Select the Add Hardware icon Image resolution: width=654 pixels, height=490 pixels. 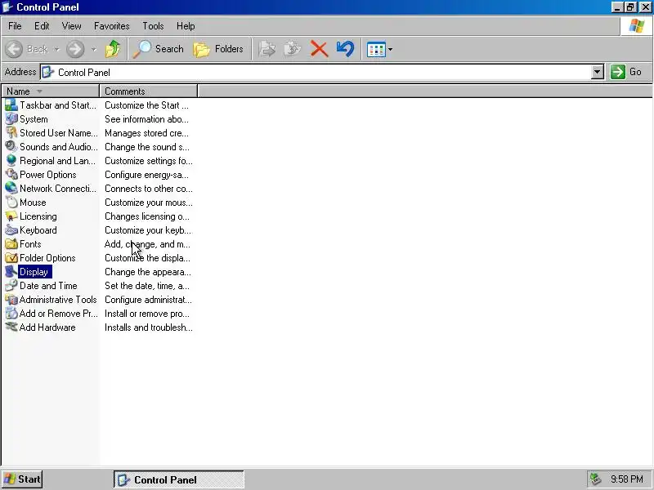(x=11, y=327)
